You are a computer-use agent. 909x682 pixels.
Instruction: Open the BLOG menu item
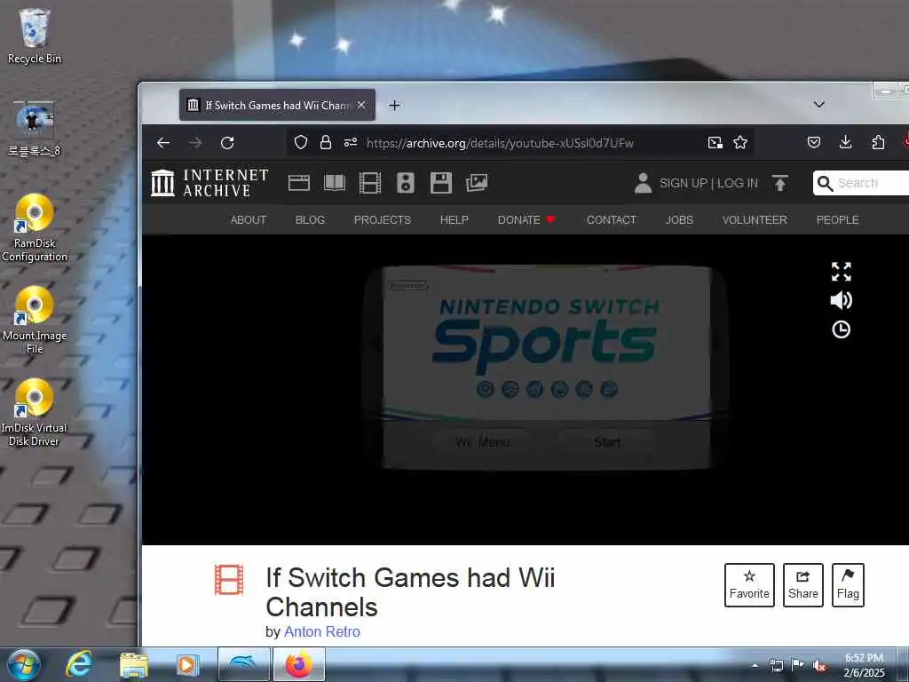coord(310,220)
